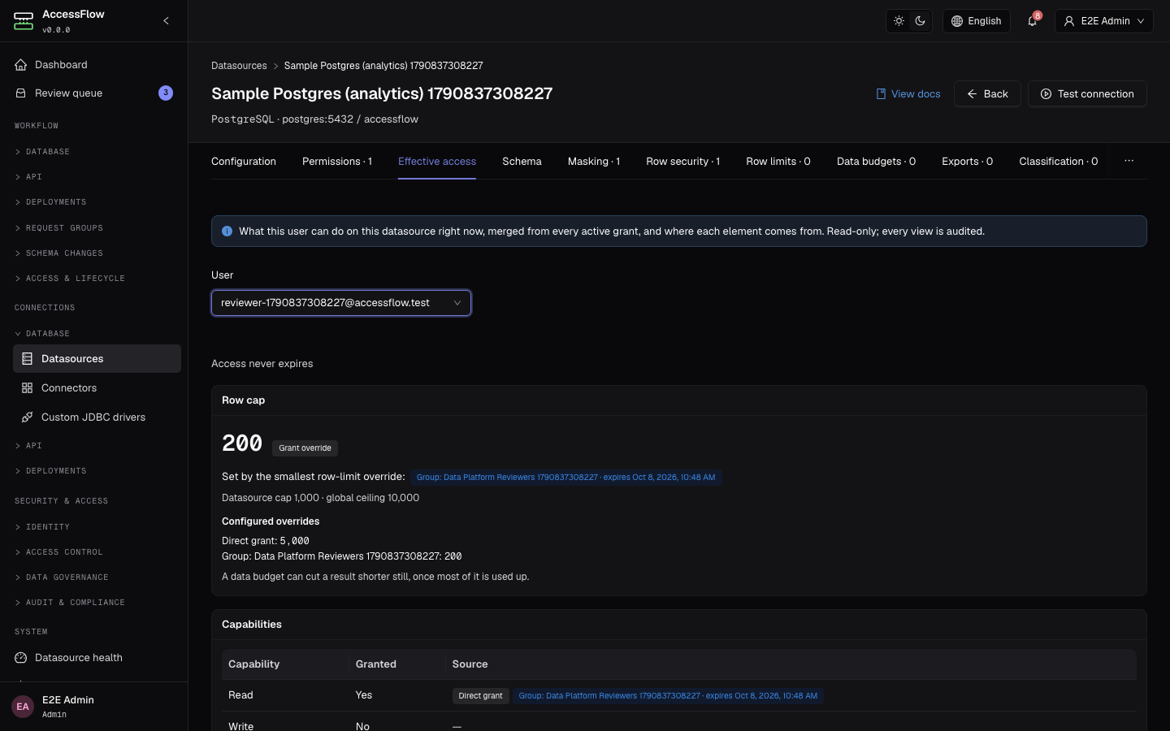Screen dimensions: 1170x731
Task: Open the Row limits tab
Action: tap(778, 162)
